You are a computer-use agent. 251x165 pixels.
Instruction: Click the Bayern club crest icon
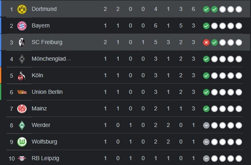pos(22,26)
